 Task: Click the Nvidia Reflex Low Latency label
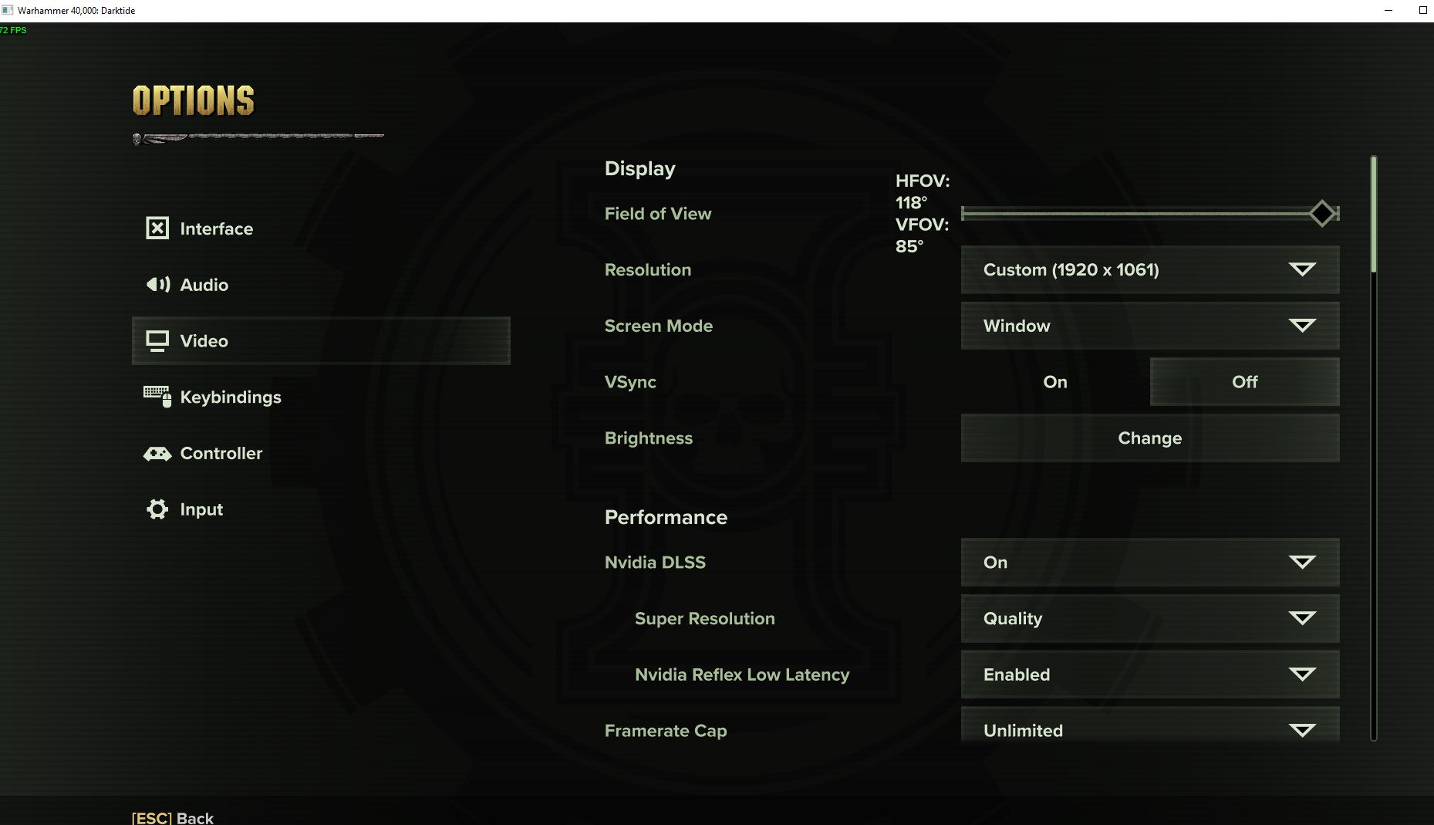(x=742, y=675)
